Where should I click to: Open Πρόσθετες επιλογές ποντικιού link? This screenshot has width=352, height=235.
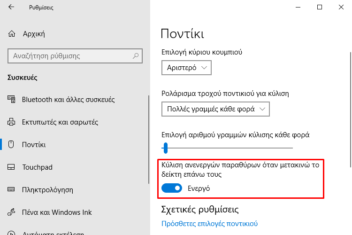tap(210, 224)
